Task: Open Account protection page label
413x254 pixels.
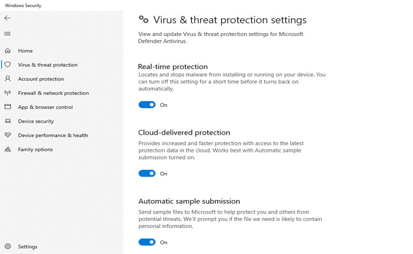Action: click(41, 79)
